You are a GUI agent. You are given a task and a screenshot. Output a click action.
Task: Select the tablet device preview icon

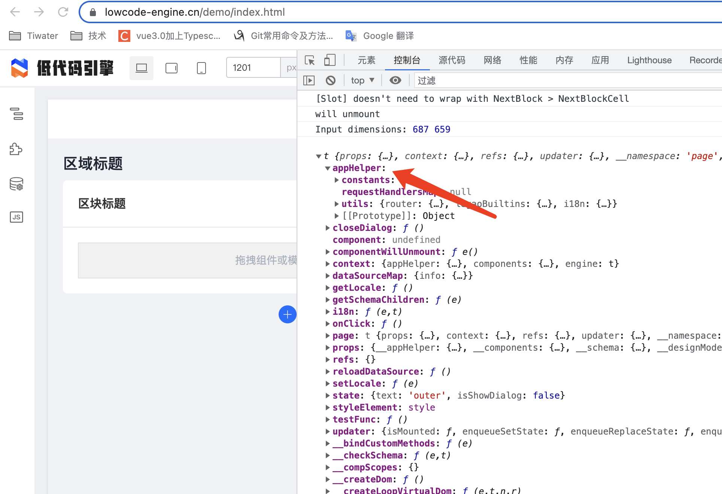(x=172, y=68)
